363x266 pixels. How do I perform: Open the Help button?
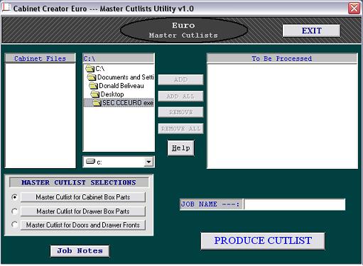[x=181, y=148]
